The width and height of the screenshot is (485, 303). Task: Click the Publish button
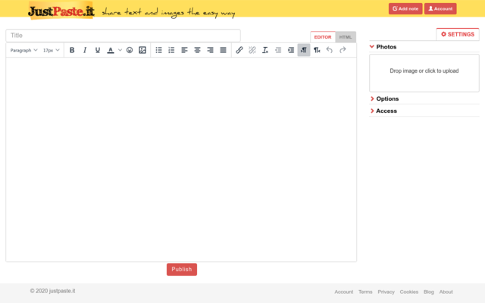click(x=182, y=270)
